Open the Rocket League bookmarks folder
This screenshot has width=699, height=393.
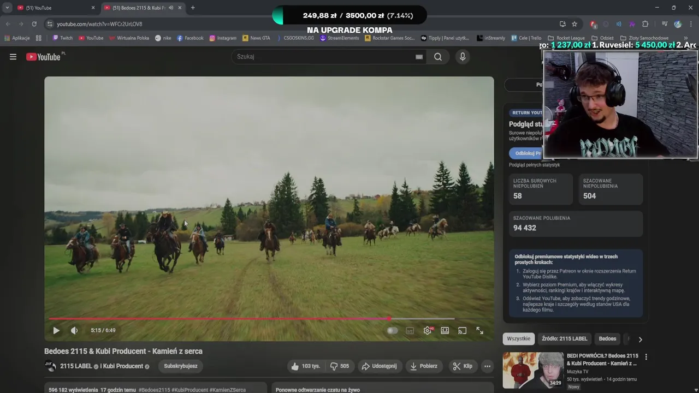[566, 38]
